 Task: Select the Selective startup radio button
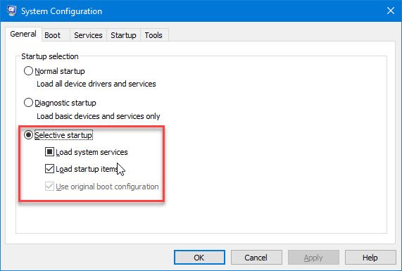[28, 135]
